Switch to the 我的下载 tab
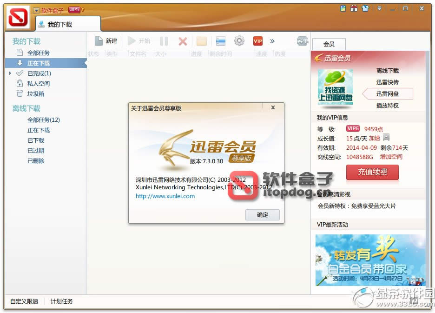435x313 pixels. click(68, 25)
